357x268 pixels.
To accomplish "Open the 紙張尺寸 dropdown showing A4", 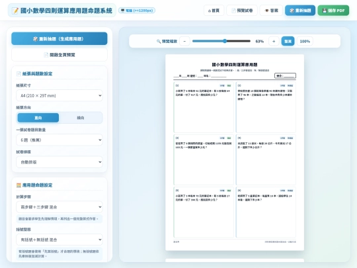I will pyautogui.click(x=59, y=95).
